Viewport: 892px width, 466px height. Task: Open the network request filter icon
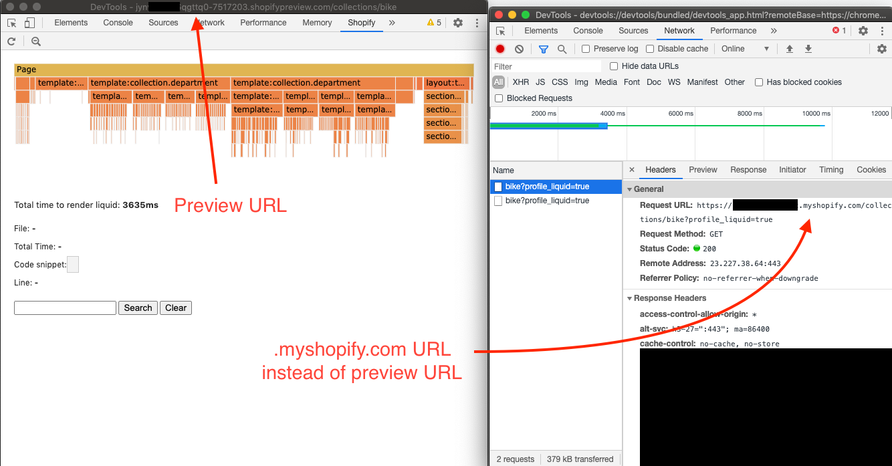[x=543, y=49]
